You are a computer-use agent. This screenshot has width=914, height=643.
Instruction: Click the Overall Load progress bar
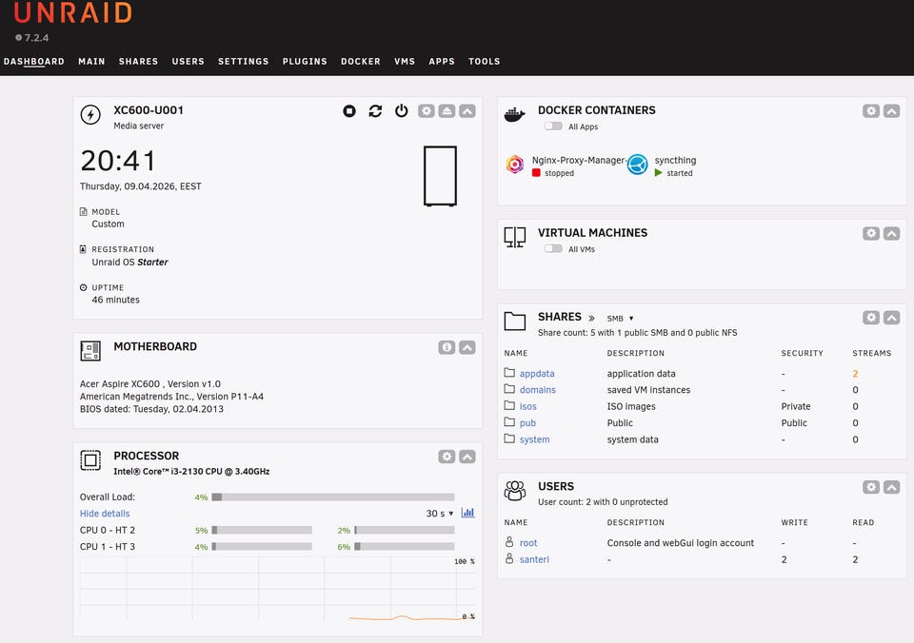coord(333,497)
